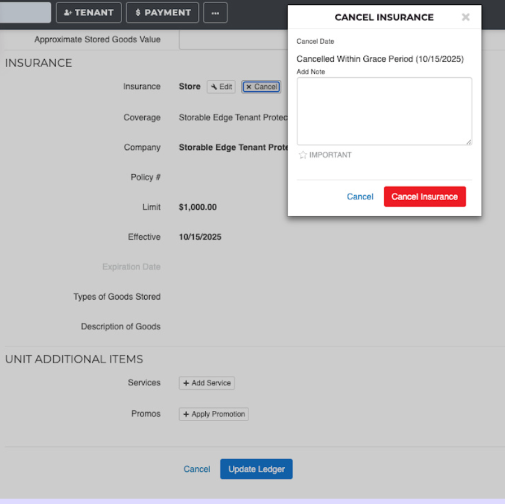This screenshot has width=505, height=504.
Task: Click the wrench Edit button for Insurance
Action: [221, 87]
